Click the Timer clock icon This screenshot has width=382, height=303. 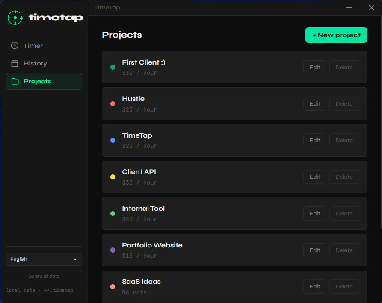coord(15,45)
